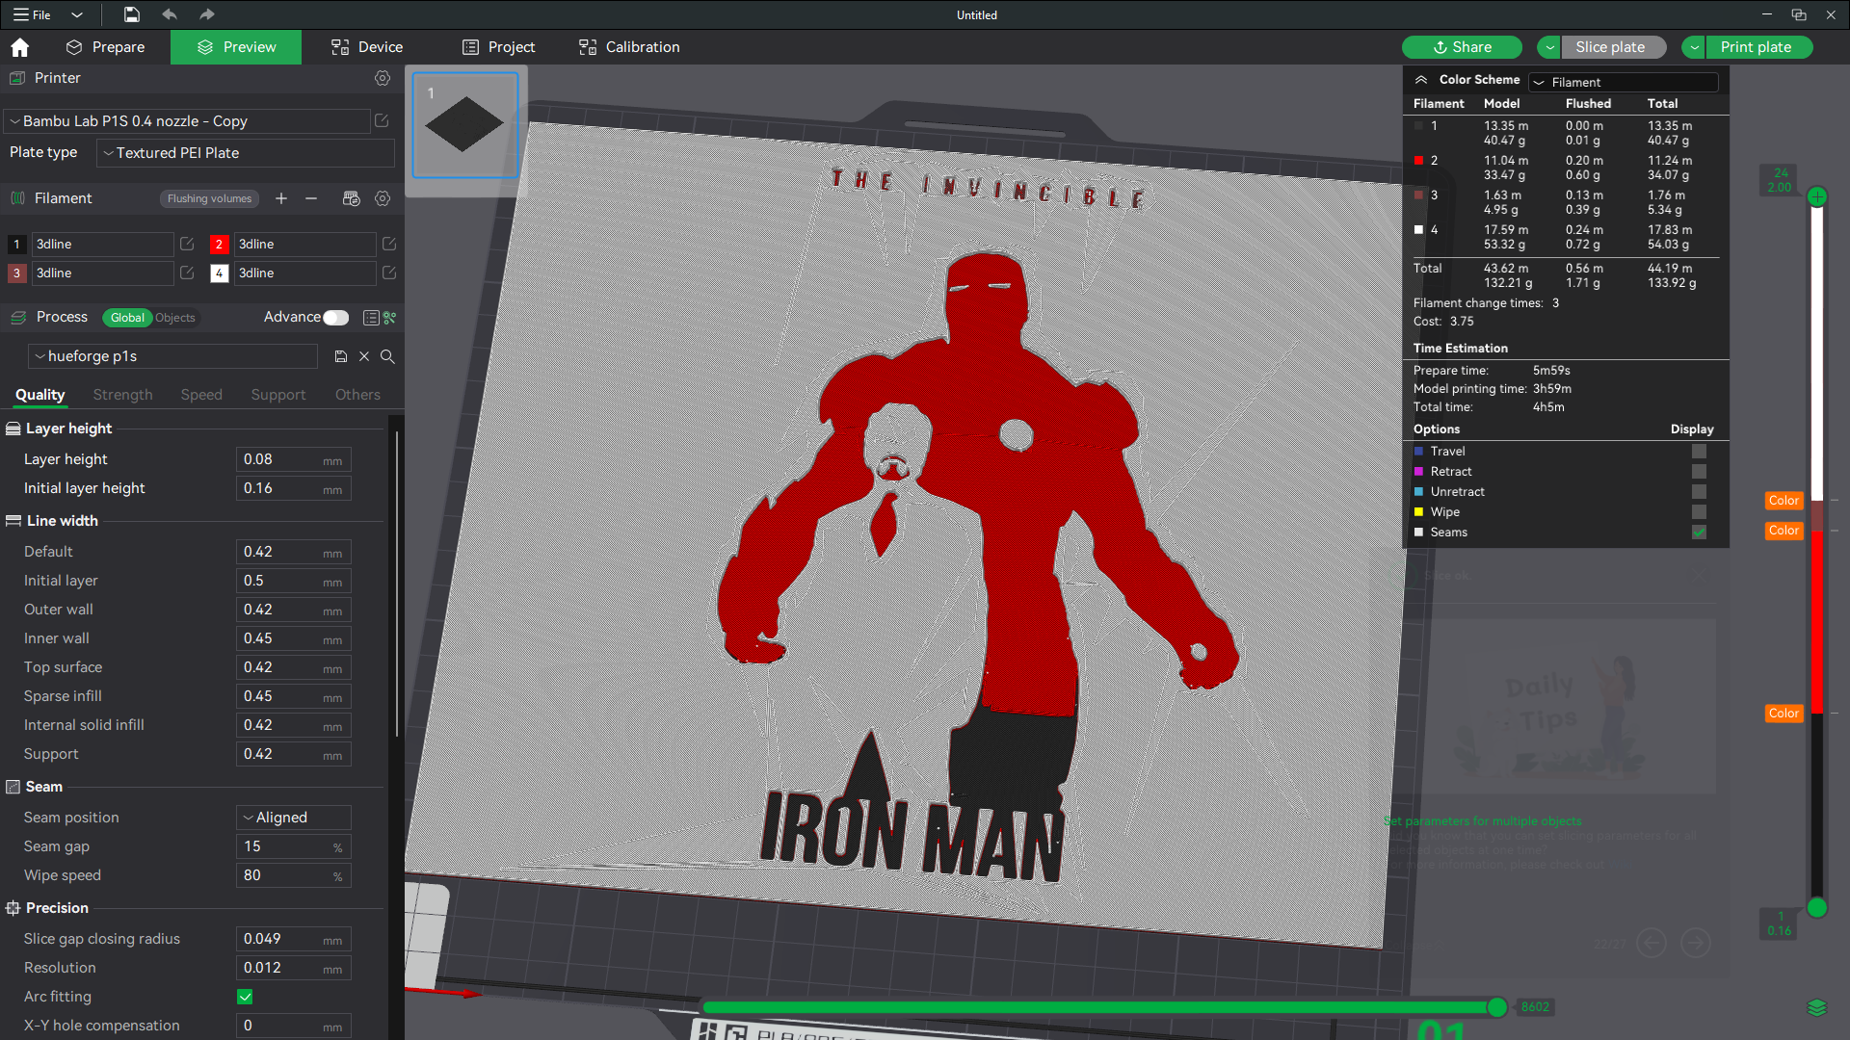This screenshot has width=1850, height=1040.
Task: Click the compare presets icon
Action: click(x=390, y=318)
